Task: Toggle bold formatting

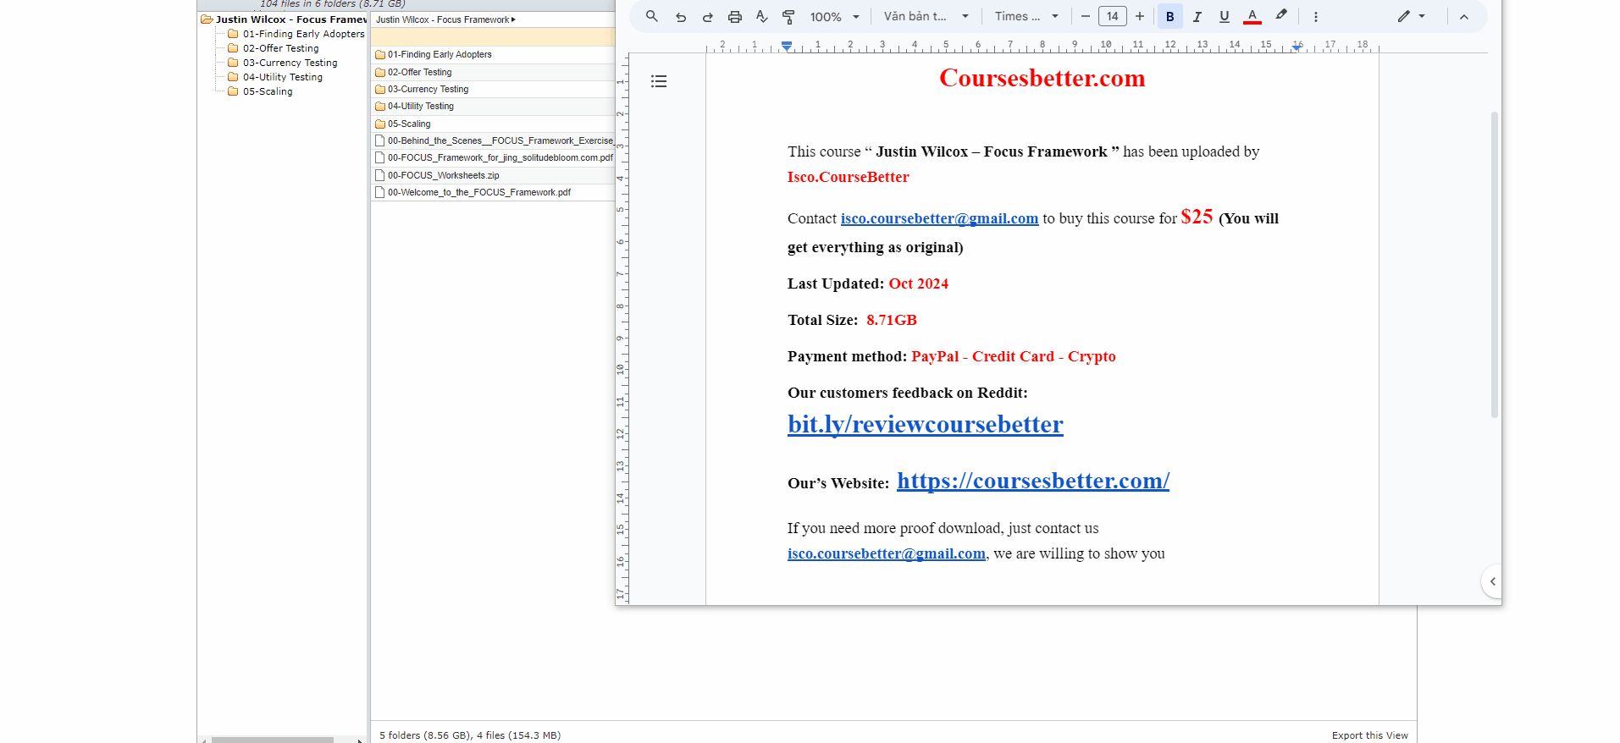Action: 1169,17
